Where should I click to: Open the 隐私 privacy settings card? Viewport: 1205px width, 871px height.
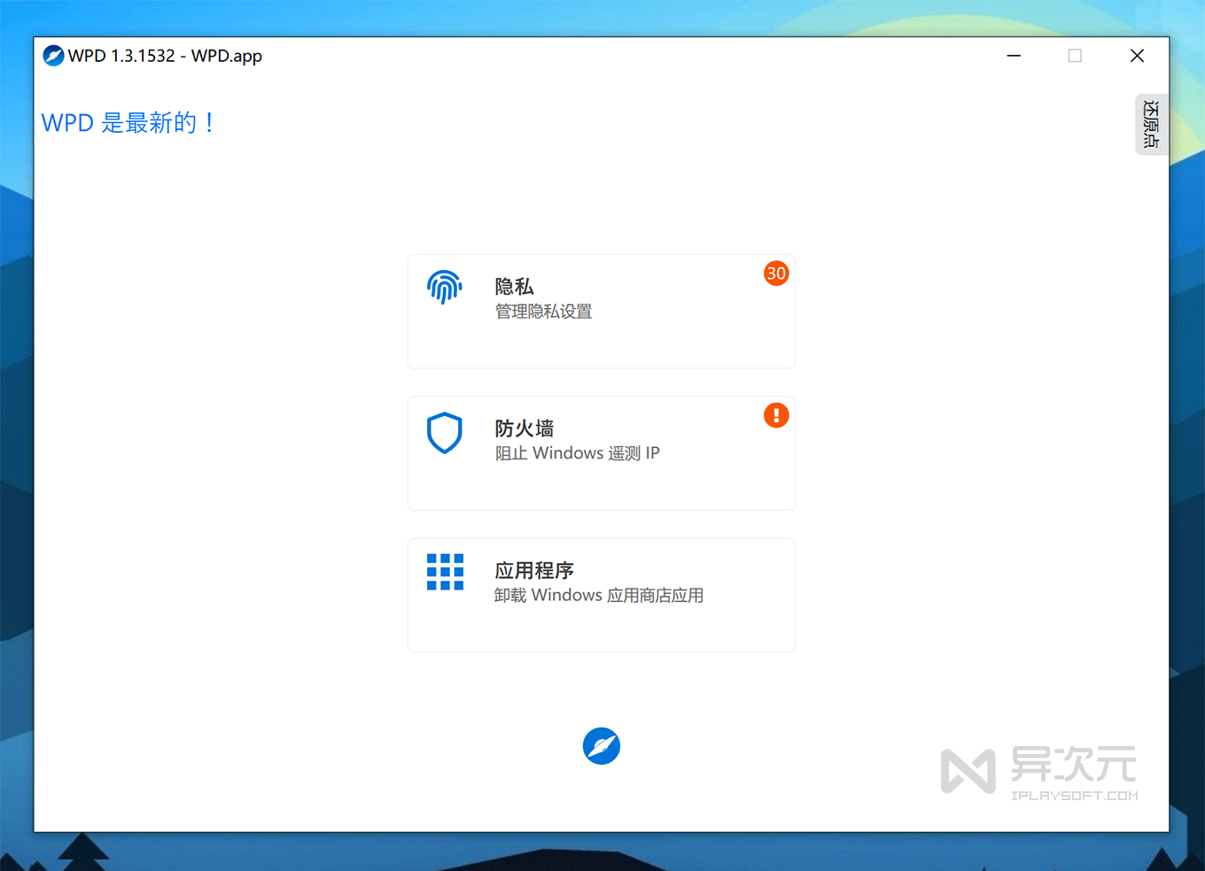[x=602, y=312]
